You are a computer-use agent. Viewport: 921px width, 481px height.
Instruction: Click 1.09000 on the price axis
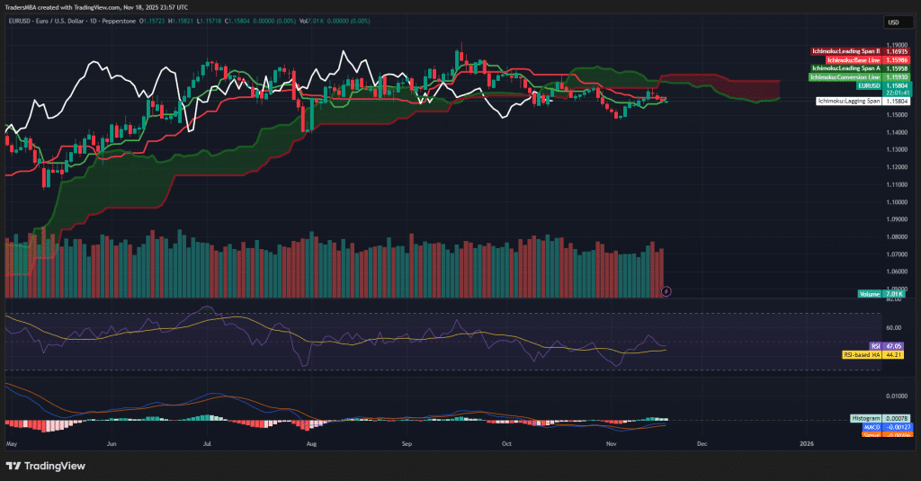pos(897,219)
